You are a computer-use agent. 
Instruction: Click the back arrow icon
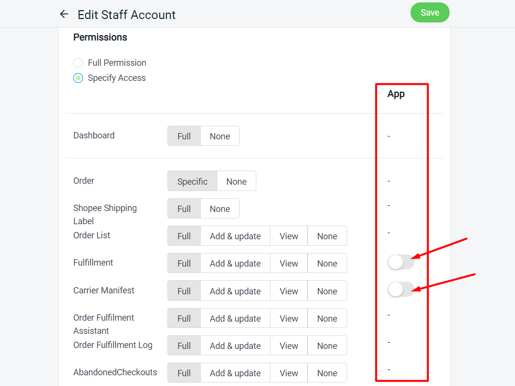point(64,15)
